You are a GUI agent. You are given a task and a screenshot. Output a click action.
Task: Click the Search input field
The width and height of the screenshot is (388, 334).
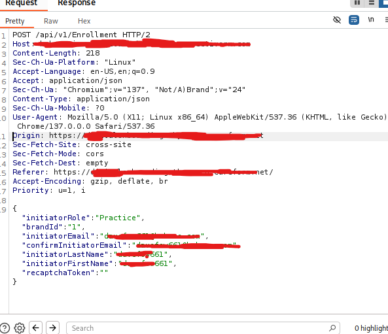[203, 328]
